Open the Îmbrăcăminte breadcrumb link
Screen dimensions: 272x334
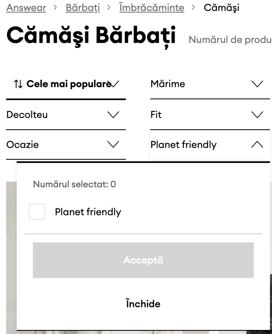pyautogui.click(x=152, y=8)
